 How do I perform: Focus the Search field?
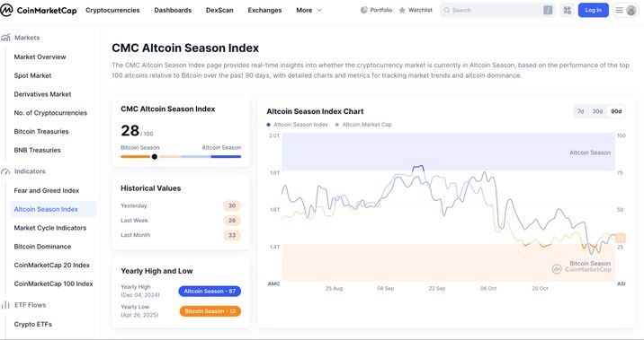tap(497, 10)
